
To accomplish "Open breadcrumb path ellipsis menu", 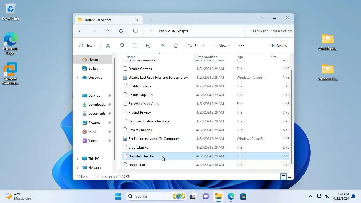I will (x=152, y=31).
